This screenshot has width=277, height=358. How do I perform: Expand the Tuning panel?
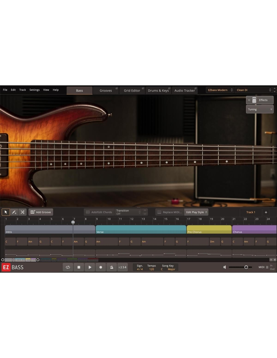tap(260, 109)
